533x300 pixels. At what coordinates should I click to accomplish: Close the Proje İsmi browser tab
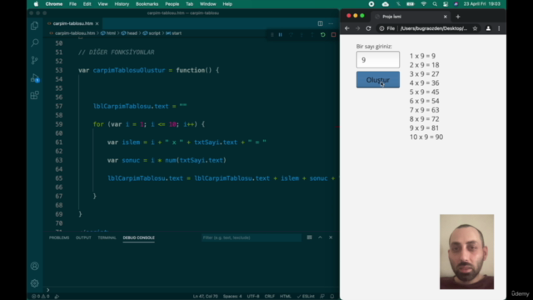pyautogui.click(x=446, y=17)
